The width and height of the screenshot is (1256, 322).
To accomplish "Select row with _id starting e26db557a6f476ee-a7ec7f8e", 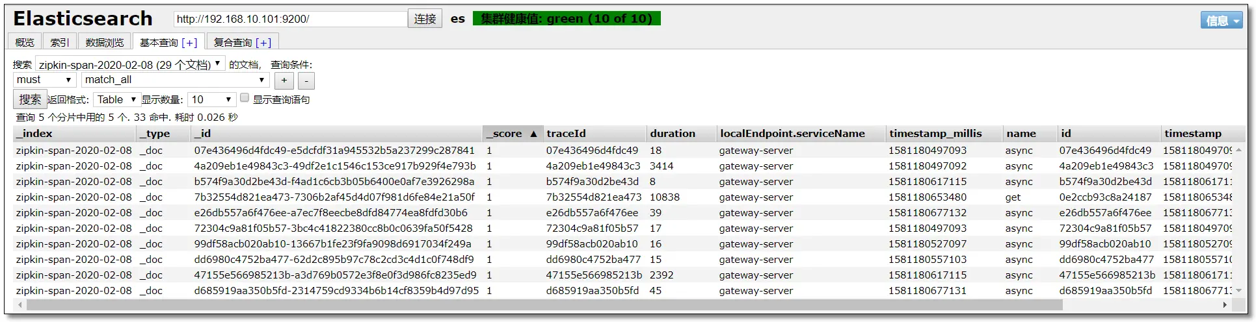I will pyautogui.click(x=623, y=212).
